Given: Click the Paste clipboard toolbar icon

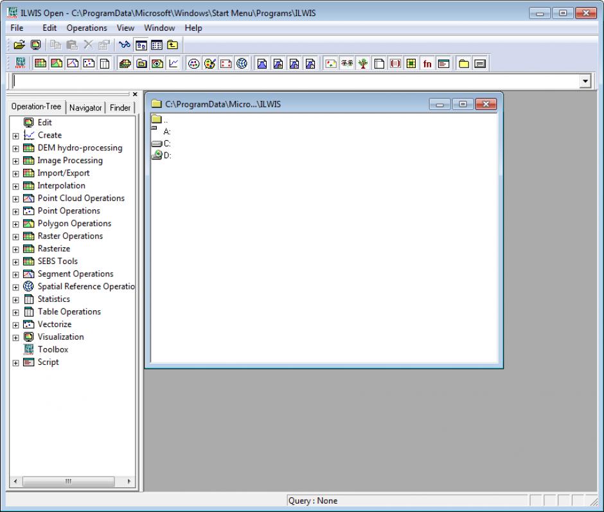Looking at the screenshot, I should (x=72, y=45).
